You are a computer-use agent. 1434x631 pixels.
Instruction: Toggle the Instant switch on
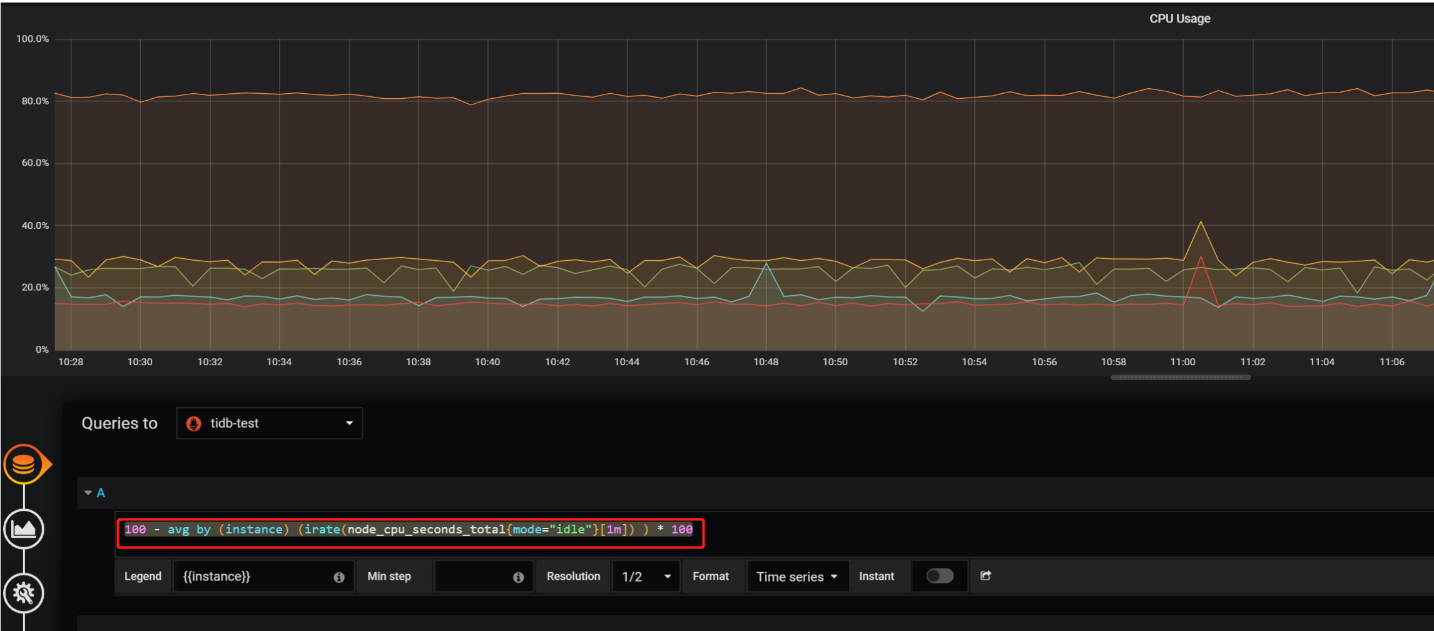point(939,576)
